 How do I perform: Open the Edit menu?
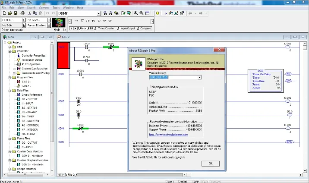(x=12, y=8)
